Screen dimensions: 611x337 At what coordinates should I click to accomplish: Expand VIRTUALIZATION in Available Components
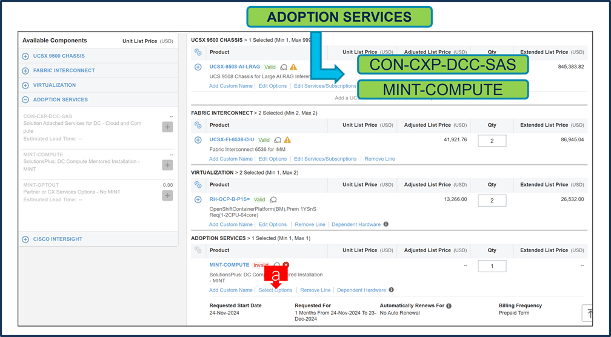[x=25, y=85]
